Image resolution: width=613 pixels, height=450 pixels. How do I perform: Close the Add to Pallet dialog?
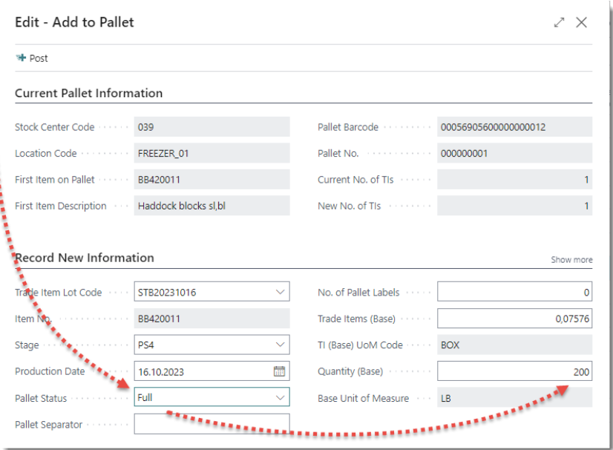click(582, 22)
